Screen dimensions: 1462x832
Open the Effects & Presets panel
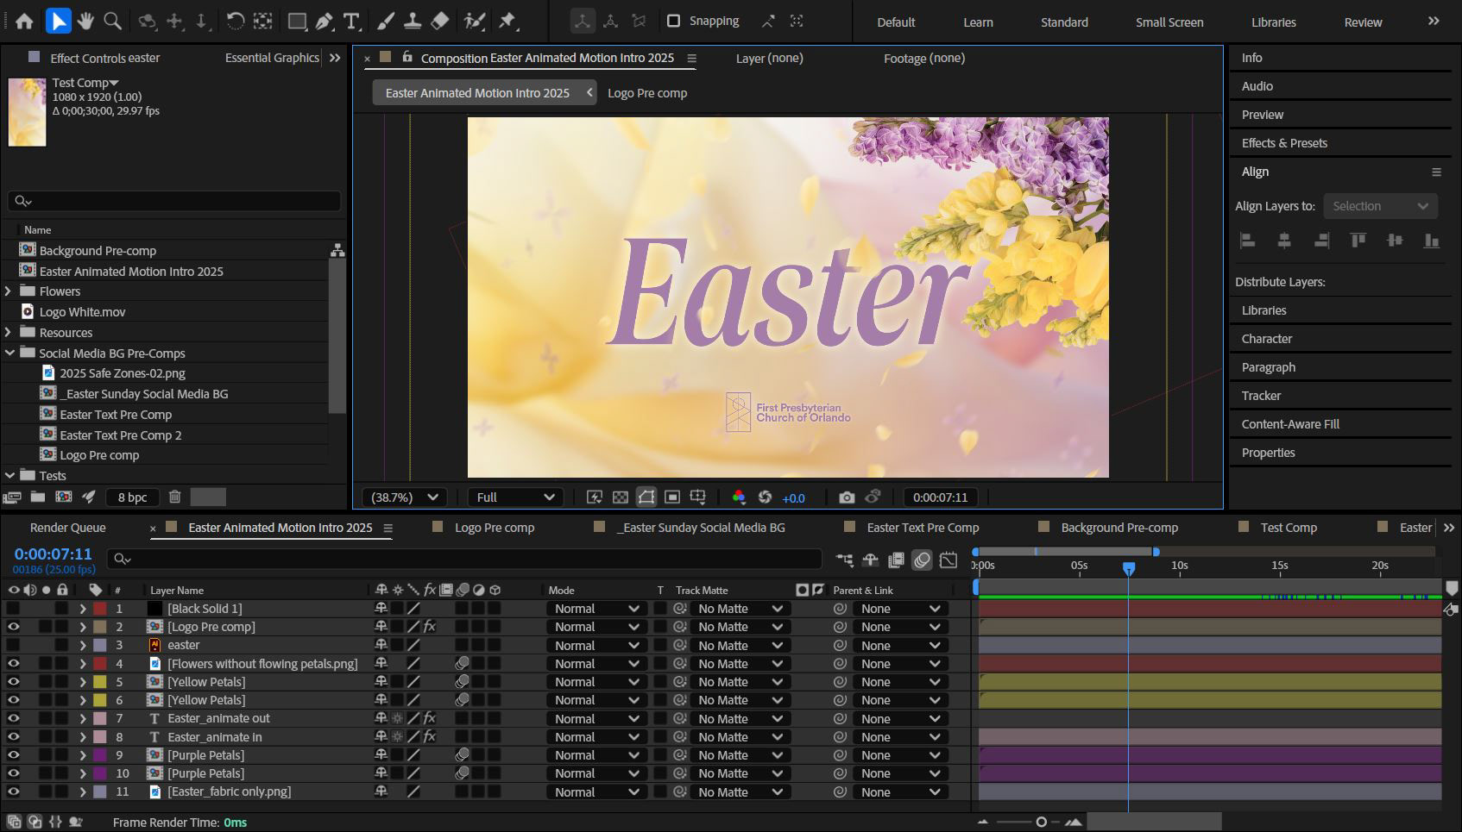pyautogui.click(x=1284, y=143)
